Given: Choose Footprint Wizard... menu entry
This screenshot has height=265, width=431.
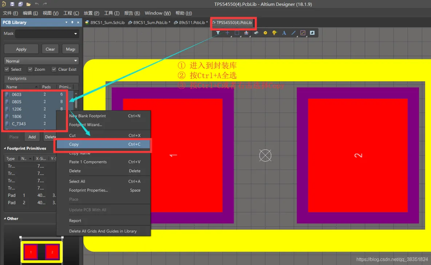Looking at the screenshot, I should (x=103, y=125).
